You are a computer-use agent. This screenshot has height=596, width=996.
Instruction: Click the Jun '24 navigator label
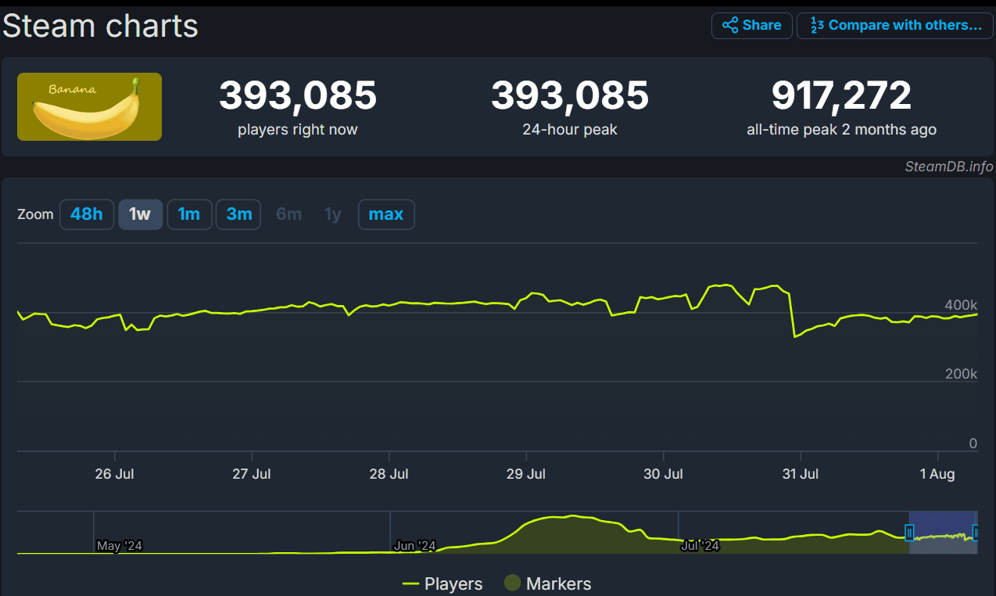tap(414, 546)
